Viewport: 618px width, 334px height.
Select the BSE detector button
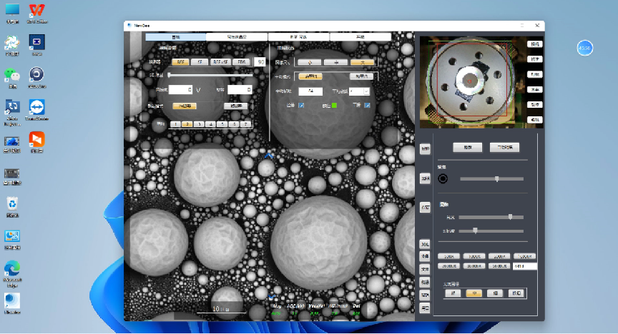tap(180, 62)
